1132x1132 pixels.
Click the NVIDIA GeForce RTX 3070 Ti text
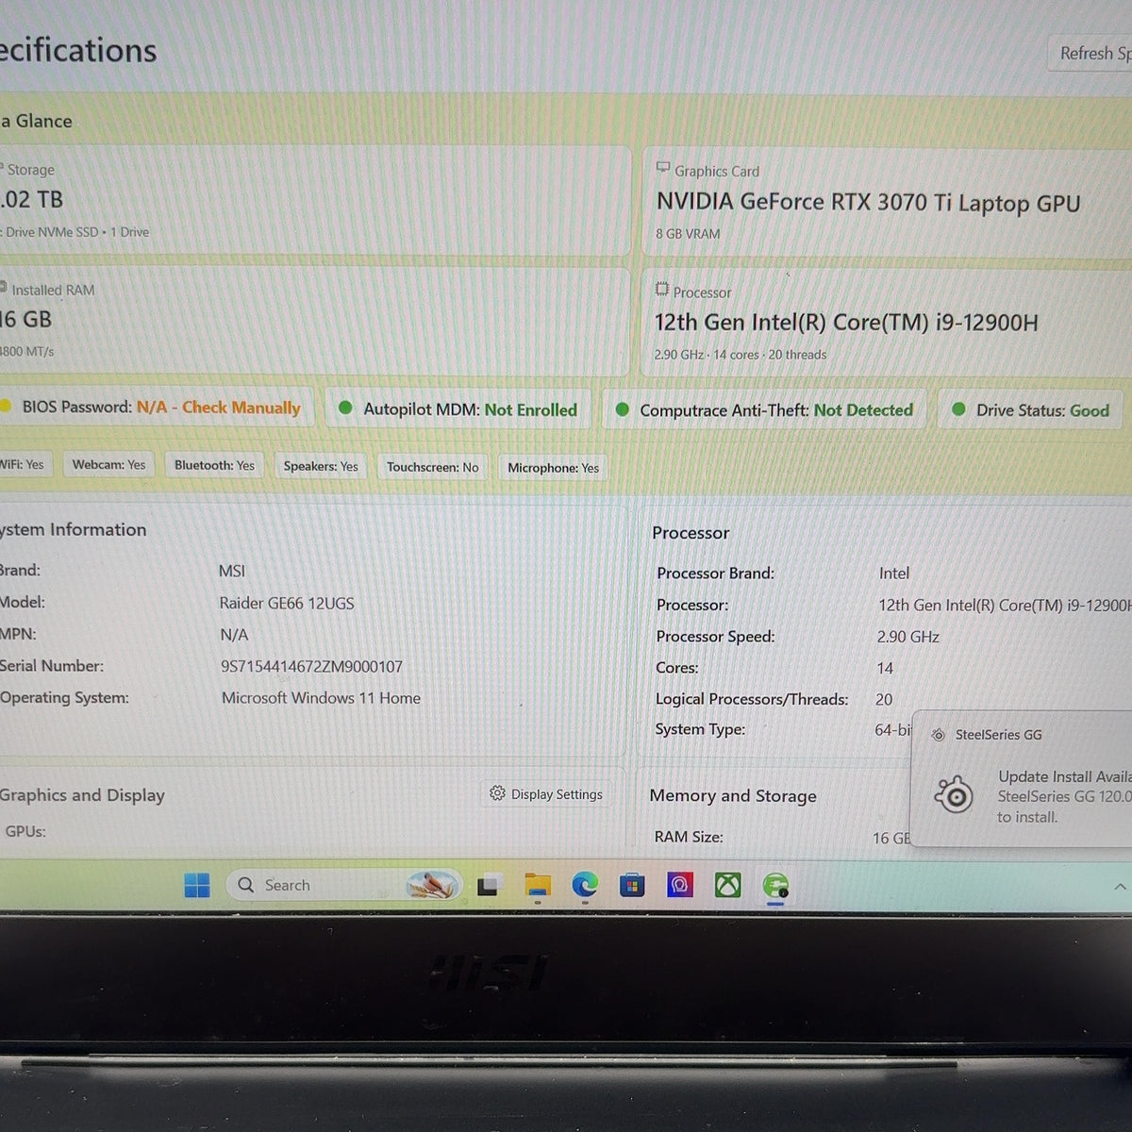tap(868, 202)
